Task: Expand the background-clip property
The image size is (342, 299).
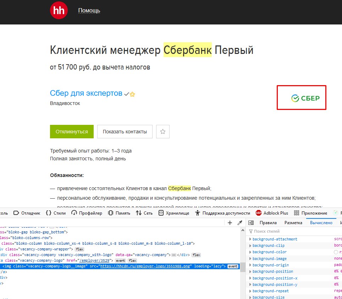Action: [250, 245]
